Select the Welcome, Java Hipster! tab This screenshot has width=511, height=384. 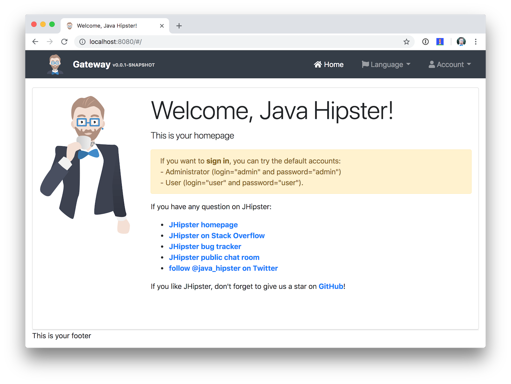107,26
